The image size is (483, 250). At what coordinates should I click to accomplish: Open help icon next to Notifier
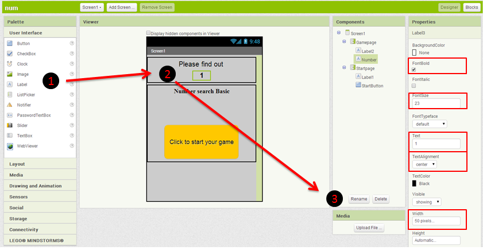tap(72, 105)
